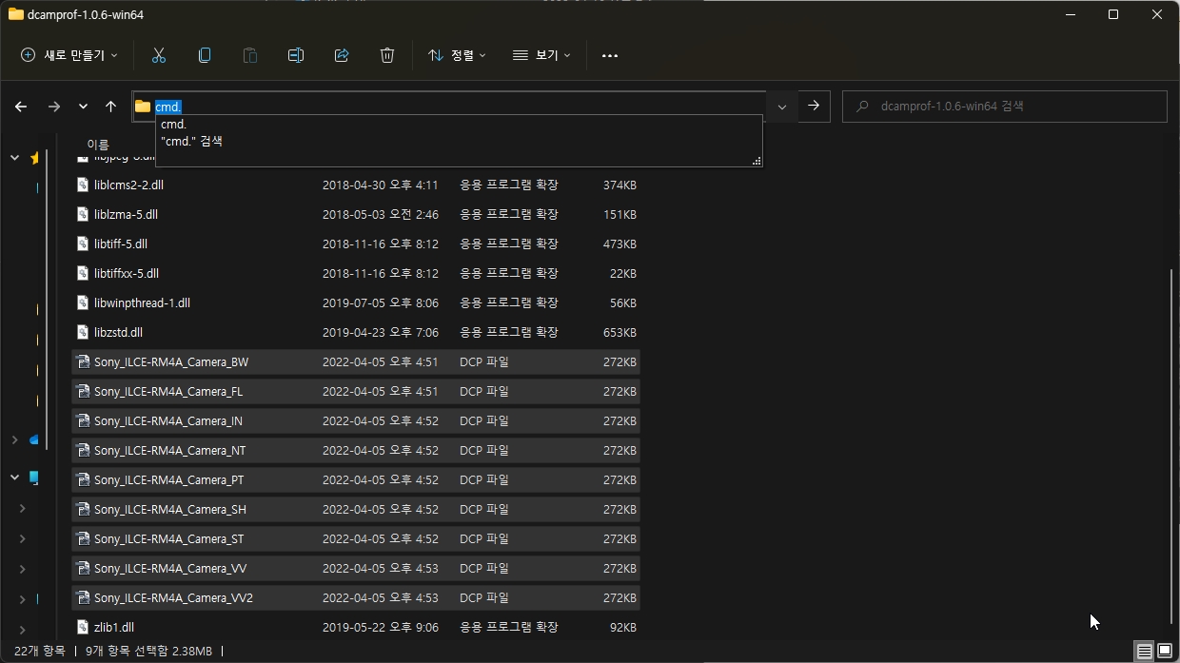This screenshot has height=663, width=1180.
Task: Select file Sony_ILCE-RM4A_Camera_IN
Action: coord(356,421)
